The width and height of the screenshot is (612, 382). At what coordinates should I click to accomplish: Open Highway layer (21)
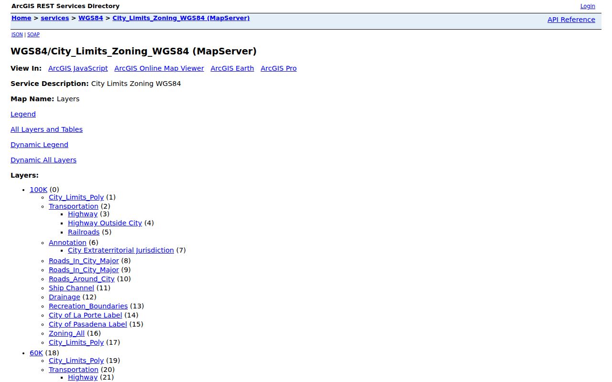tap(82, 377)
